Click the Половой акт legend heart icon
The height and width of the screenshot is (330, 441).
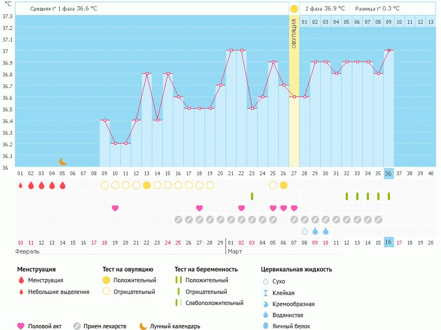click(x=21, y=326)
